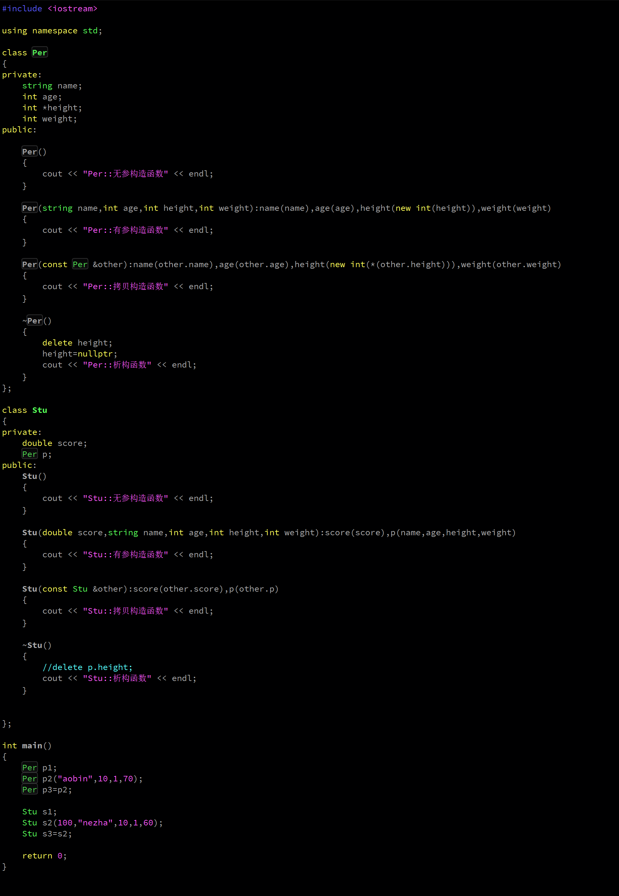Select 'using namespace std;' line
619x896 pixels.
(x=52, y=31)
